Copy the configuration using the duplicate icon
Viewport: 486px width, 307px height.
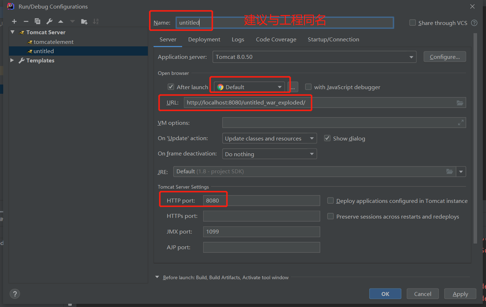pyautogui.click(x=37, y=21)
